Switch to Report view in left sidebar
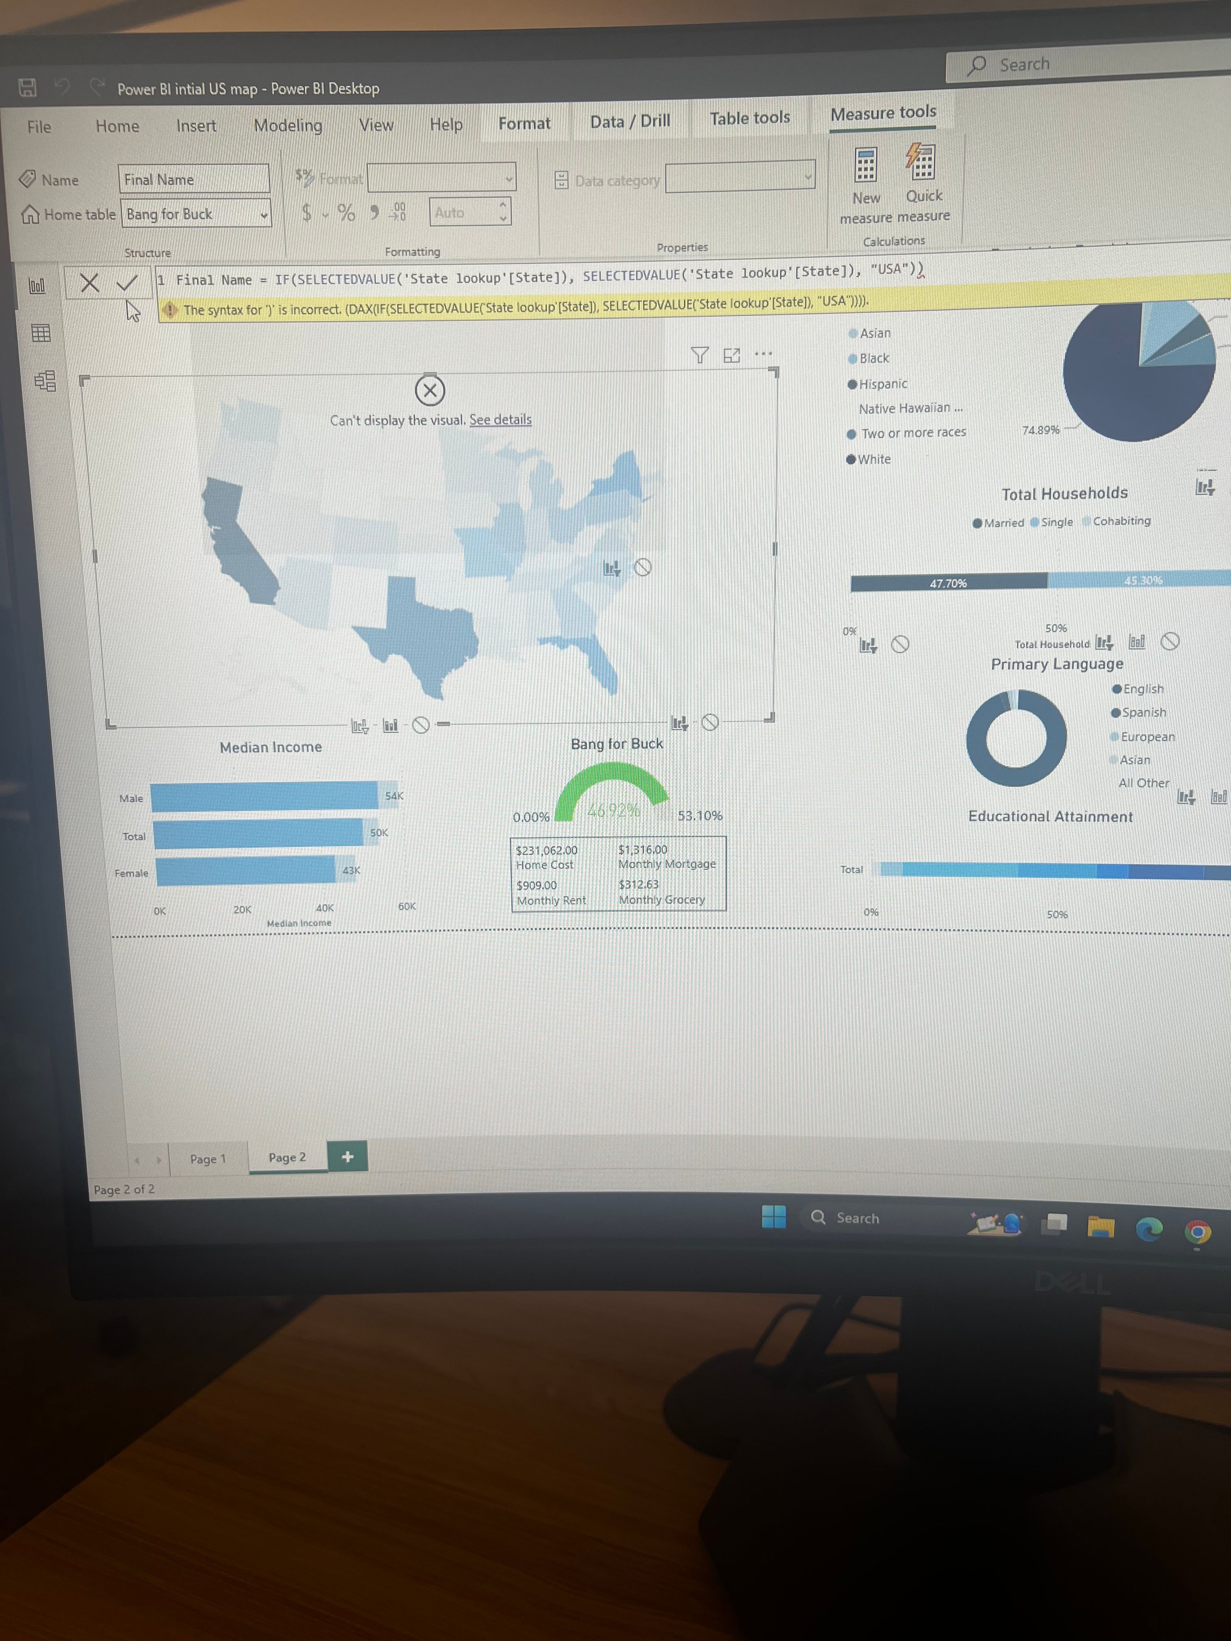The image size is (1231, 1641). pyautogui.click(x=37, y=286)
